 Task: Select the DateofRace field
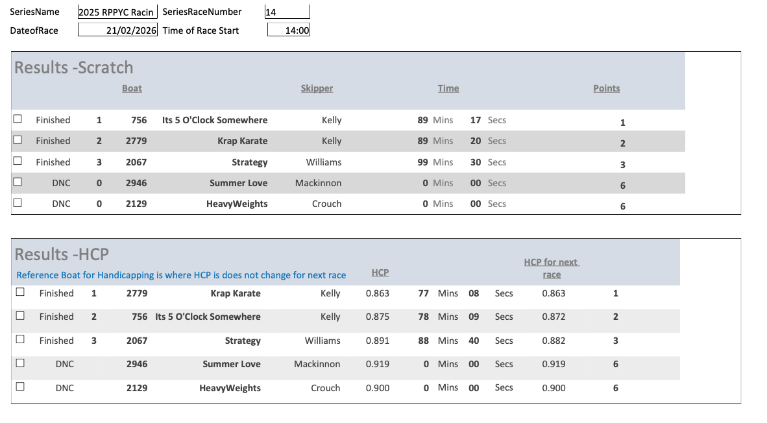click(117, 30)
